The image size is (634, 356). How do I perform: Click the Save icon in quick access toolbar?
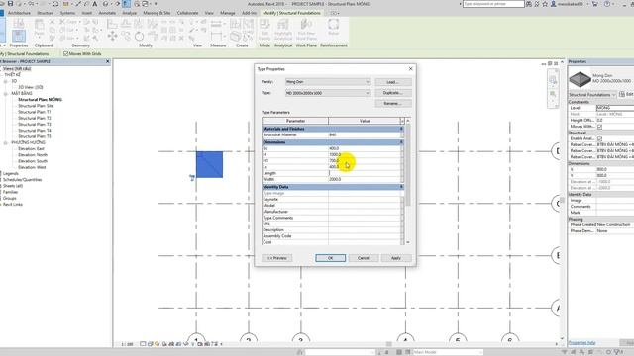coord(11,4)
